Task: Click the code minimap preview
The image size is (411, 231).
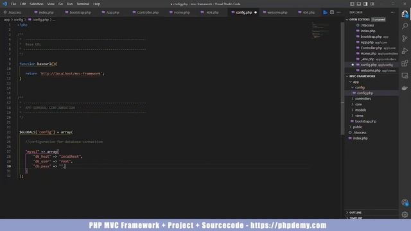Action: [x=320, y=30]
